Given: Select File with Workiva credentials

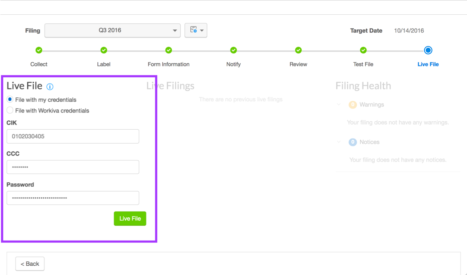Looking at the screenshot, I should [10, 110].
